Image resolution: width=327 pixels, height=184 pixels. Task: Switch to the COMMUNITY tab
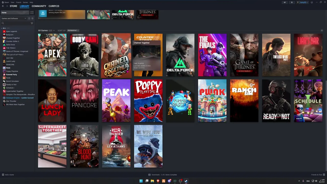tap(39, 6)
